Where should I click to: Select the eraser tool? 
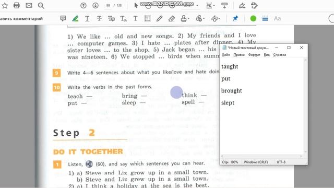pos(172,19)
